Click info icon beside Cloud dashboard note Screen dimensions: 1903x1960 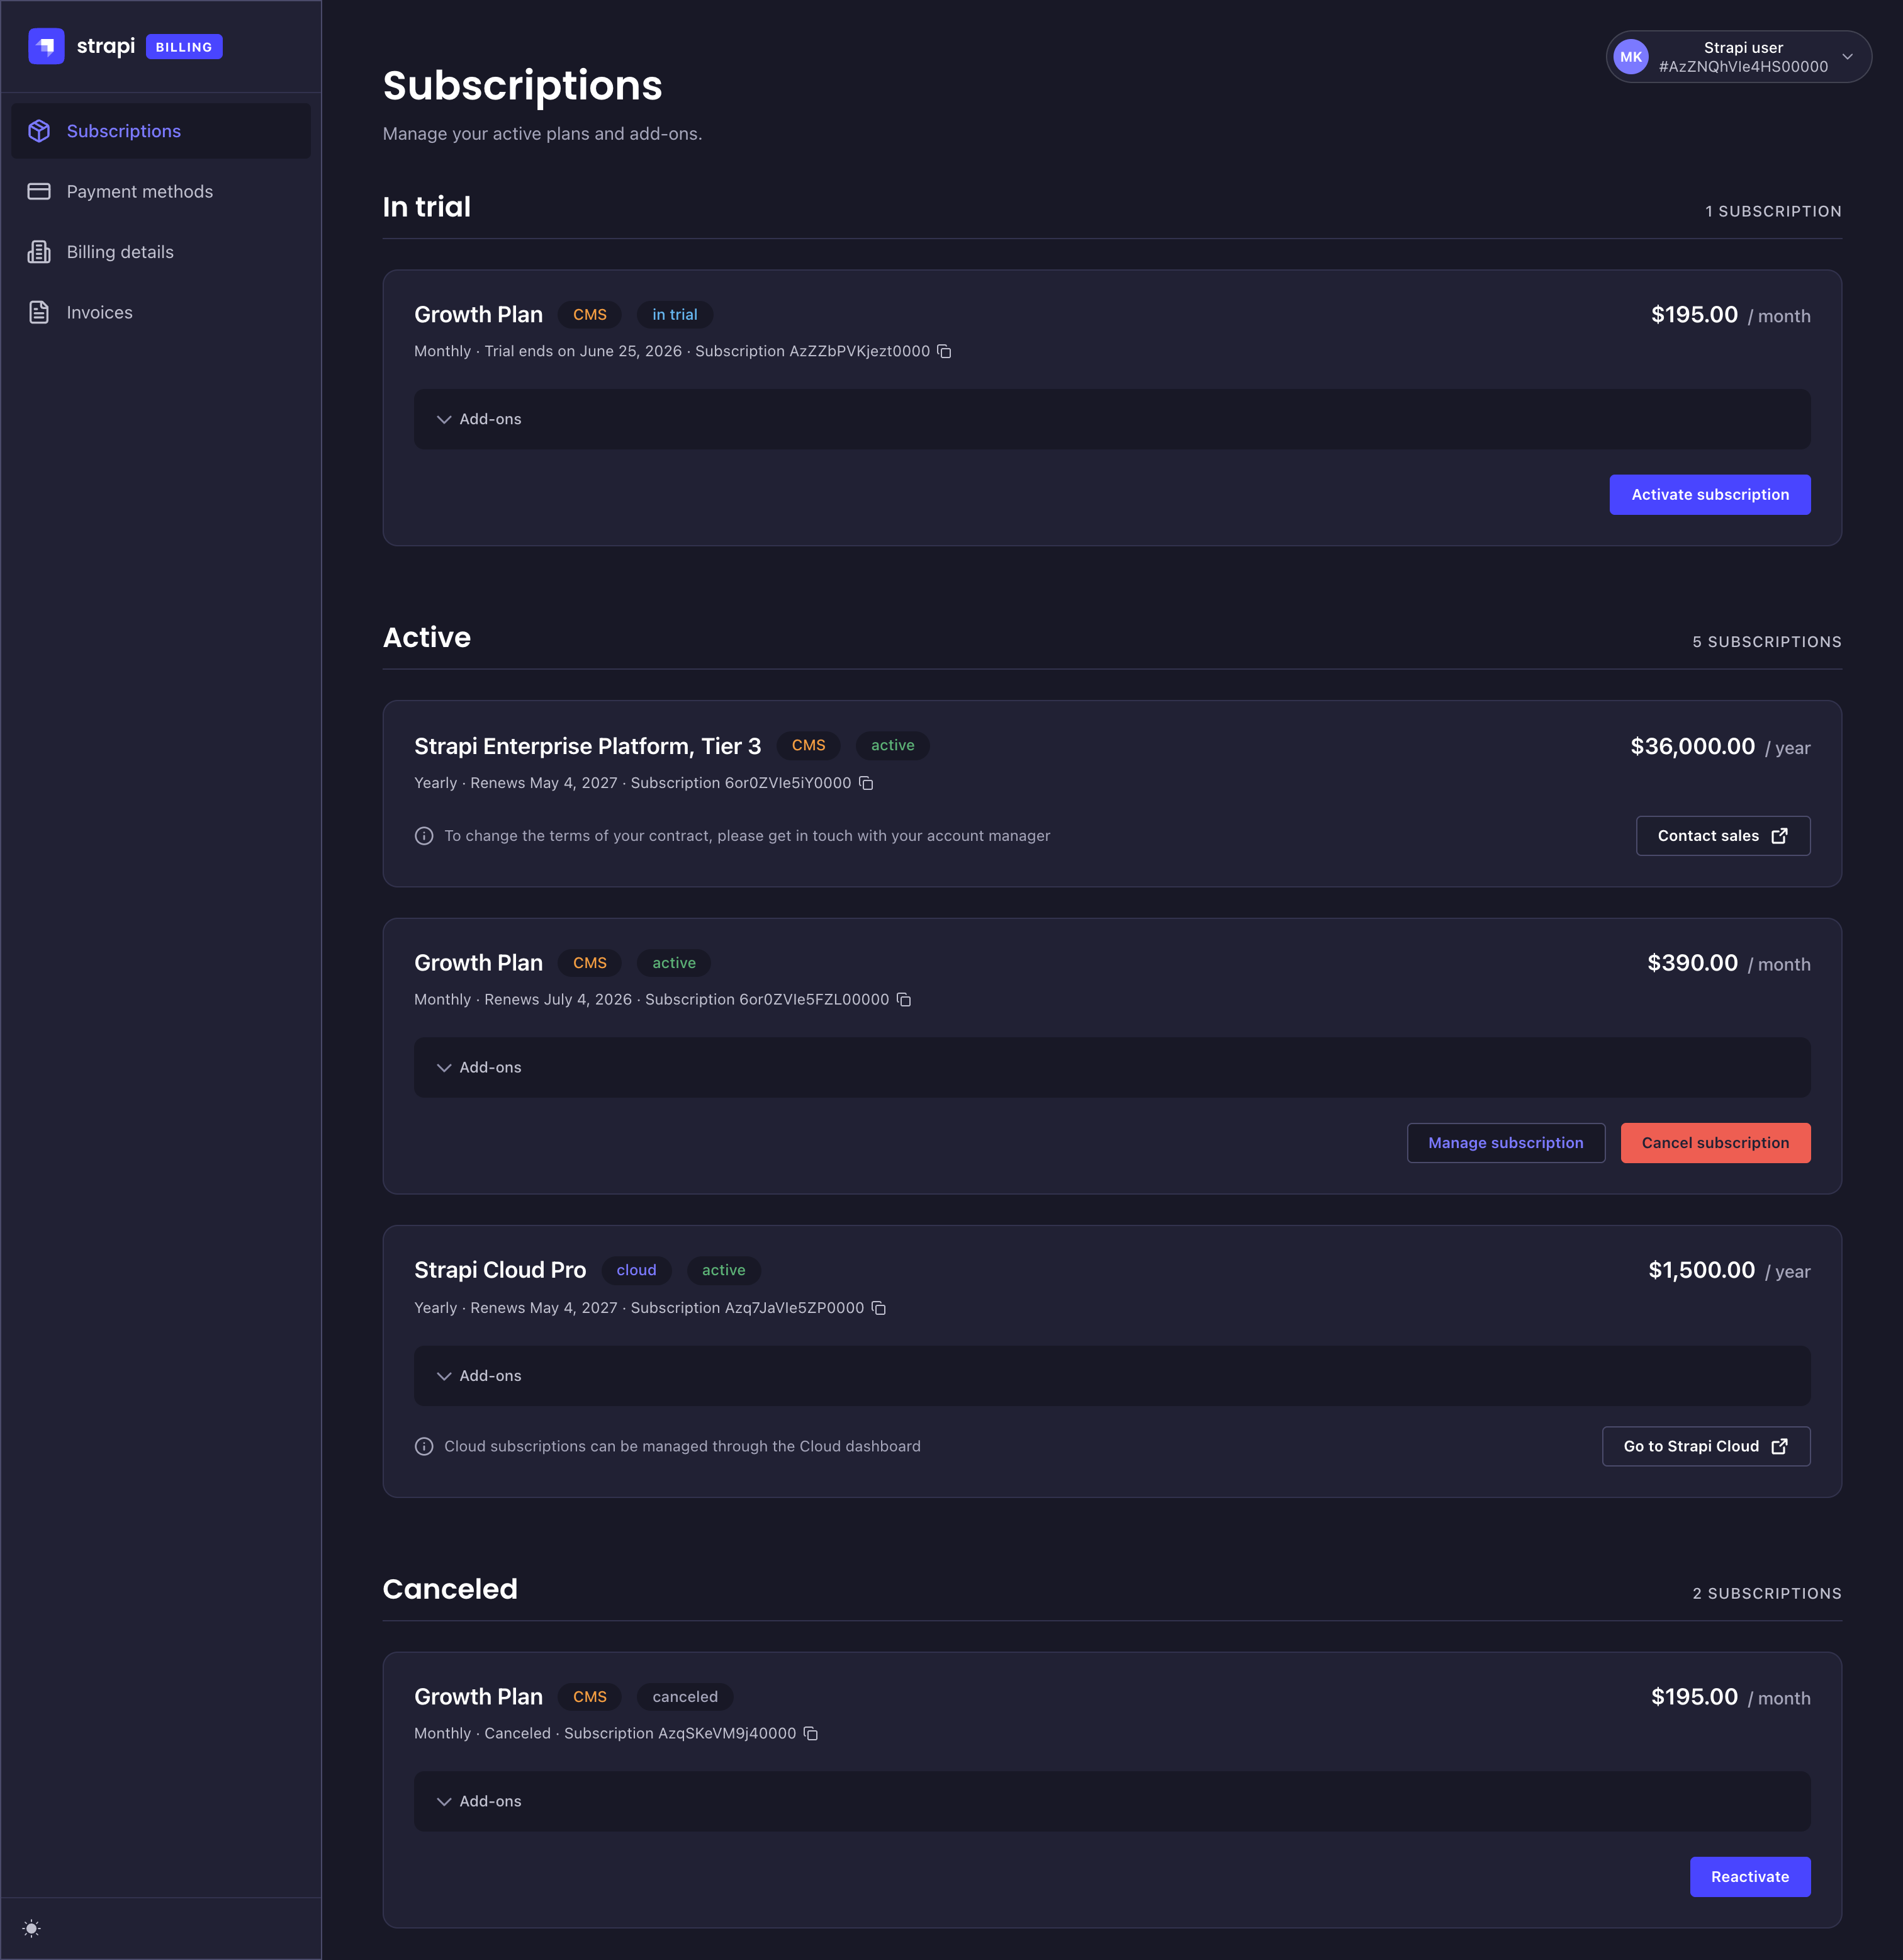(424, 1446)
